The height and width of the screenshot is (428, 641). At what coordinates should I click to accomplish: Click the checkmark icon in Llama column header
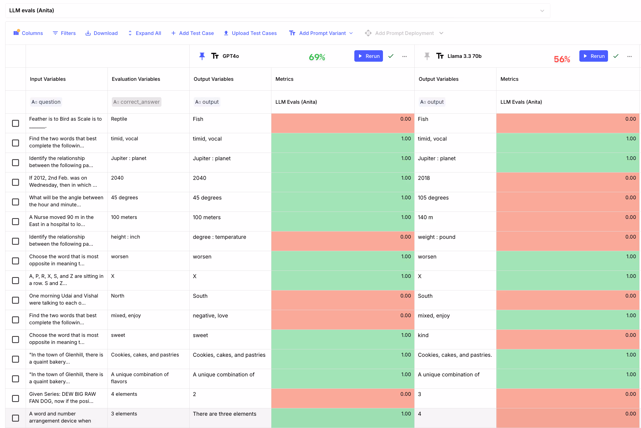(x=616, y=56)
